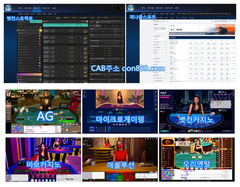Expand the 축구 category orange chevron in Pinnacle
Viewport: 240px width, 187px height.
pos(166,39)
